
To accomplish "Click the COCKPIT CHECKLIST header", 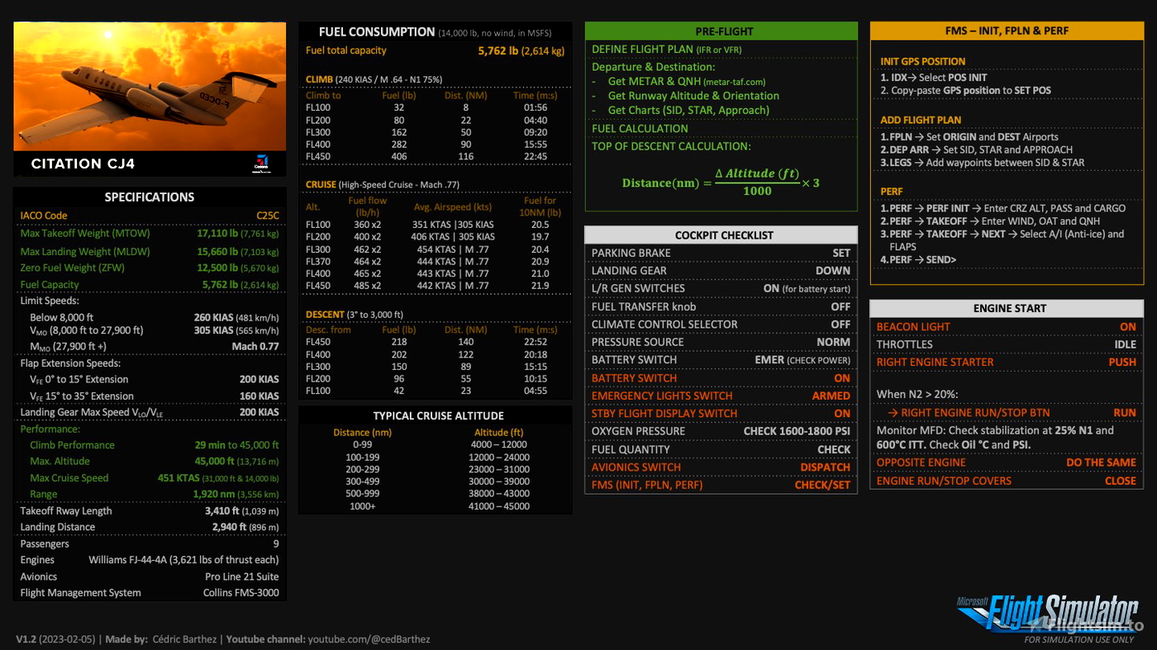I will pos(723,235).
